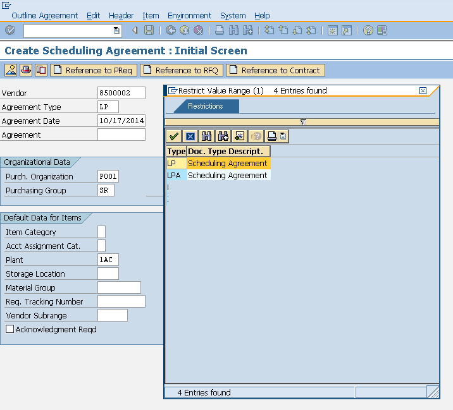Click the top hat header icon
The height and width of the screenshot is (410, 453).
[x=26, y=70]
